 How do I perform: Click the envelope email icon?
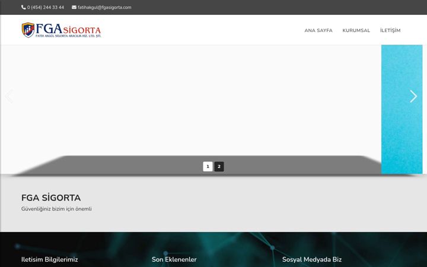(x=74, y=7)
